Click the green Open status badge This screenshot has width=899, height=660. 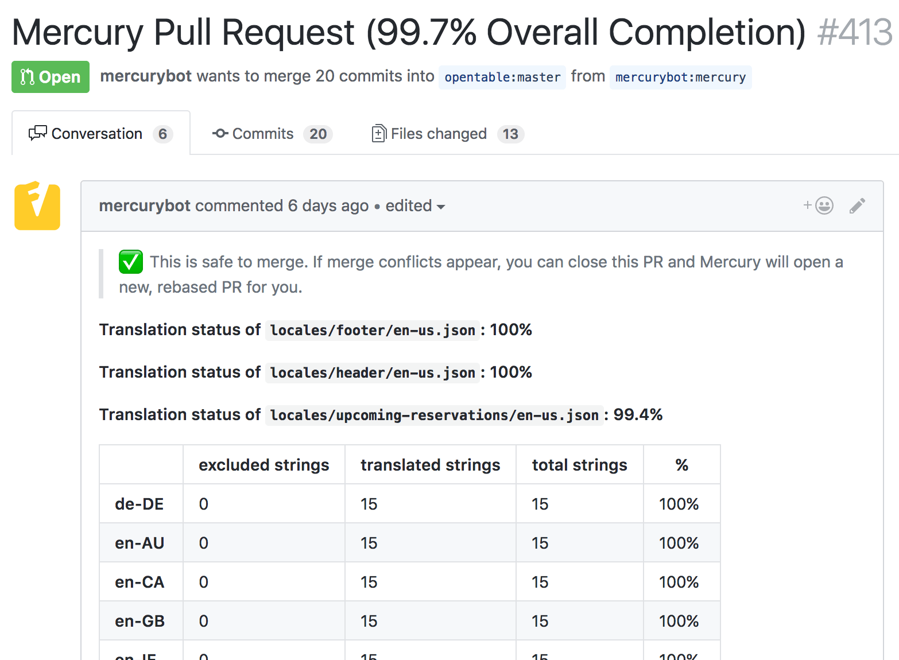point(51,77)
